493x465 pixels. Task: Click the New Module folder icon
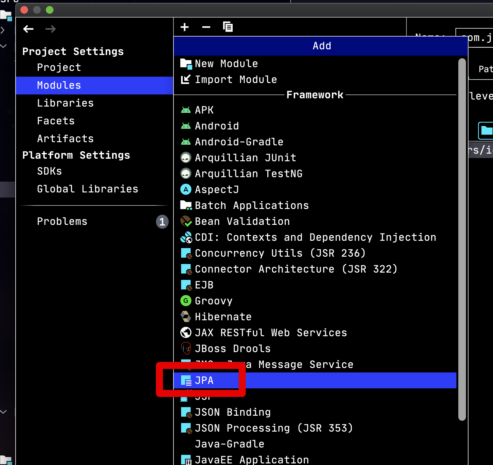point(186,64)
